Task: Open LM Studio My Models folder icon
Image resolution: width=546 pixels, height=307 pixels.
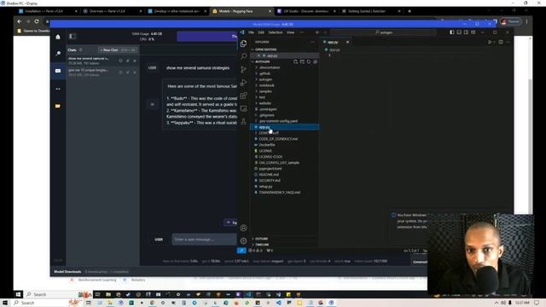Action: click(x=58, y=106)
